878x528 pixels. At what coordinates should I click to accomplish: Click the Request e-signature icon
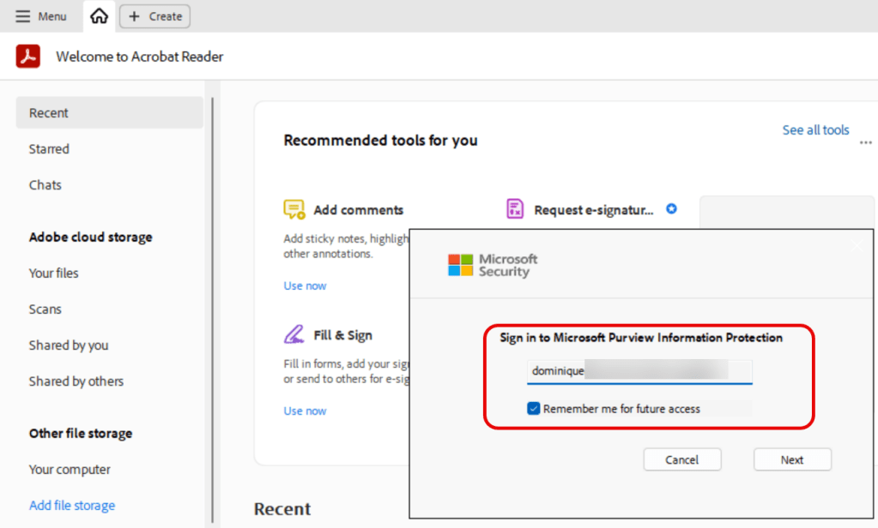point(515,209)
